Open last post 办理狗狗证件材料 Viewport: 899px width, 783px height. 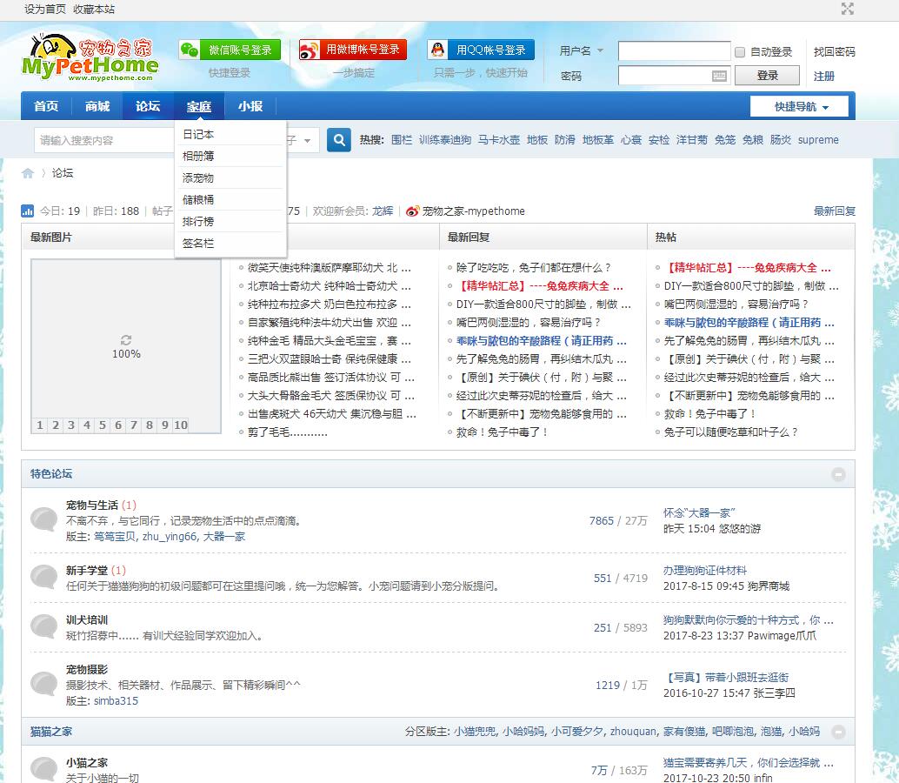705,570
